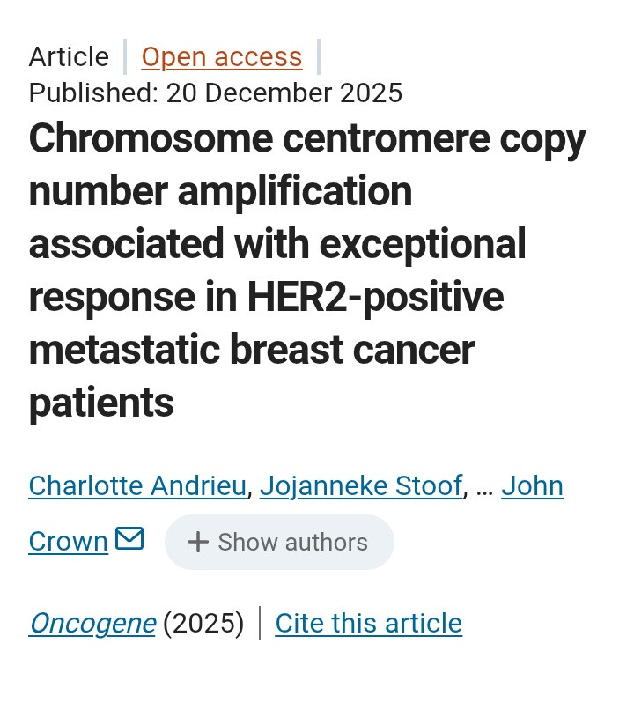Click "Chromosome centromere copy" in the title
This screenshot has width=634, height=703.
pyautogui.click(x=307, y=139)
